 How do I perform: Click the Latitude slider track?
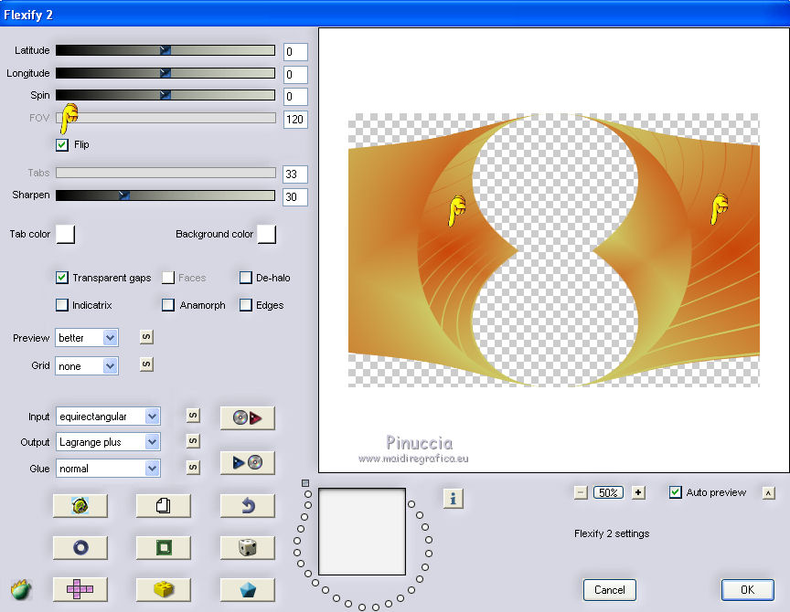point(165,50)
